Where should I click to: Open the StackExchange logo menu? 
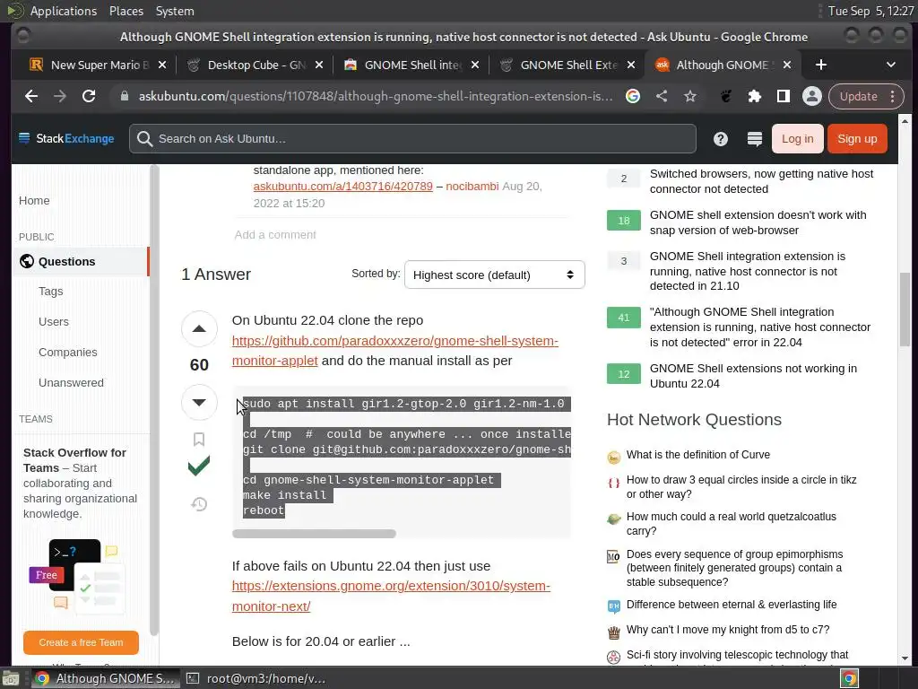pos(66,139)
